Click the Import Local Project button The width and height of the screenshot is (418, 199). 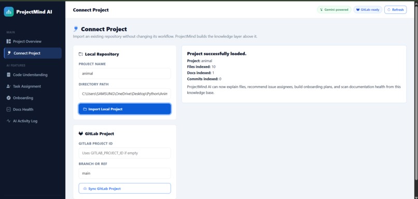(x=125, y=109)
